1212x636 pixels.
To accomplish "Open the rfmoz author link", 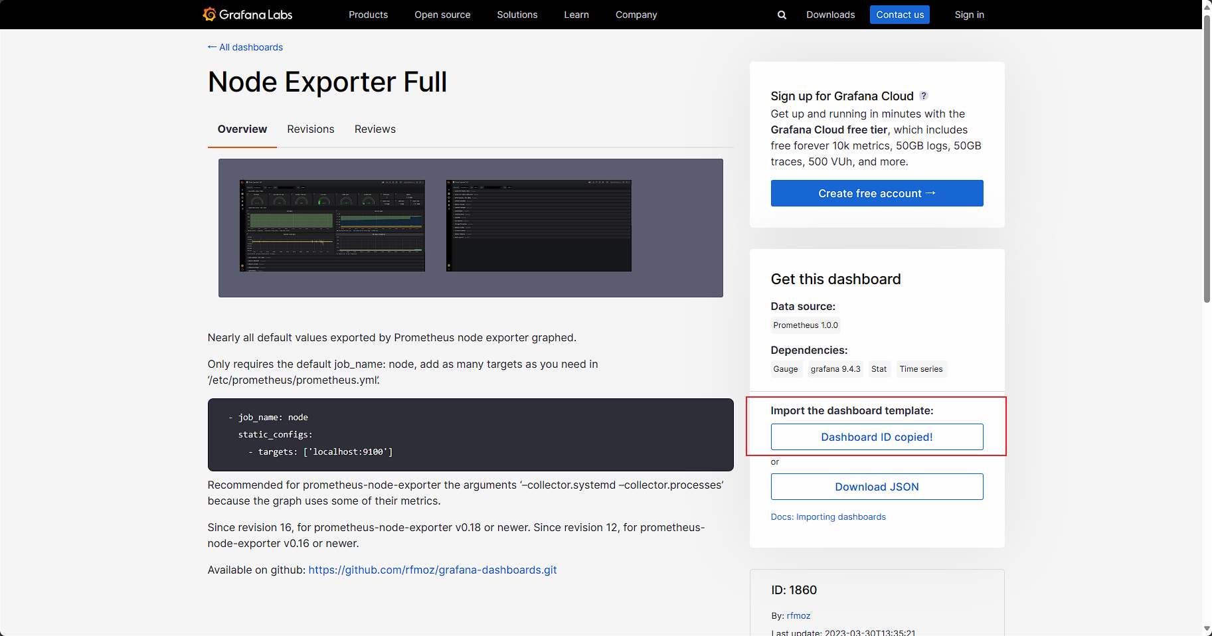I will click(798, 616).
